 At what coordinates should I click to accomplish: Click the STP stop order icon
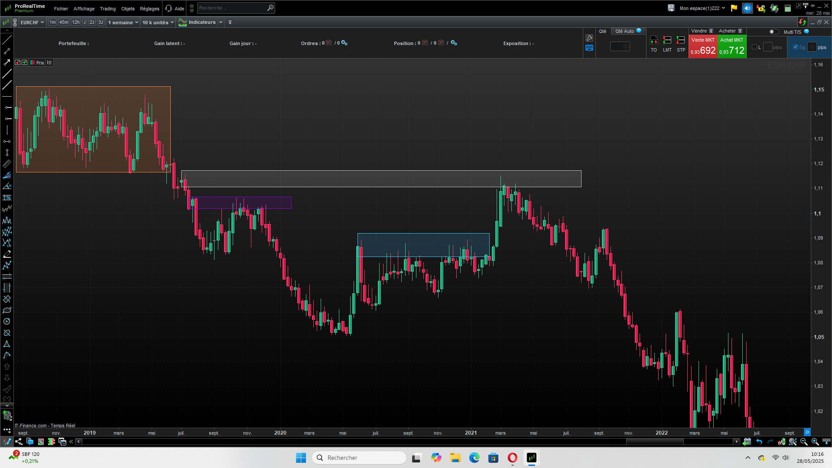(x=681, y=41)
